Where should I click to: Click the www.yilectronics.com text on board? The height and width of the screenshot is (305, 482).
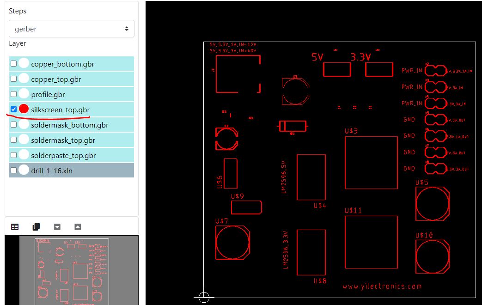coord(382,286)
